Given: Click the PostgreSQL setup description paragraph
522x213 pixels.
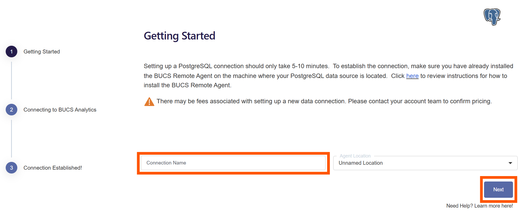Looking at the screenshot, I should [x=328, y=76].
